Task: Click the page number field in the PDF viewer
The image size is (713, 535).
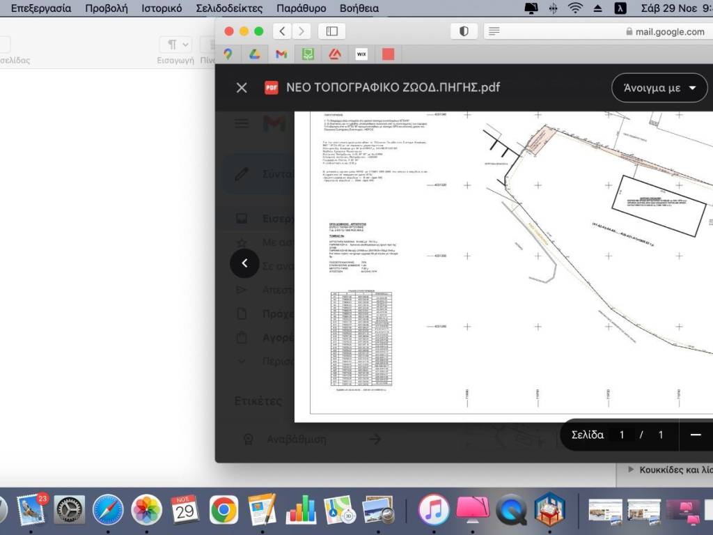Action: coord(622,435)
